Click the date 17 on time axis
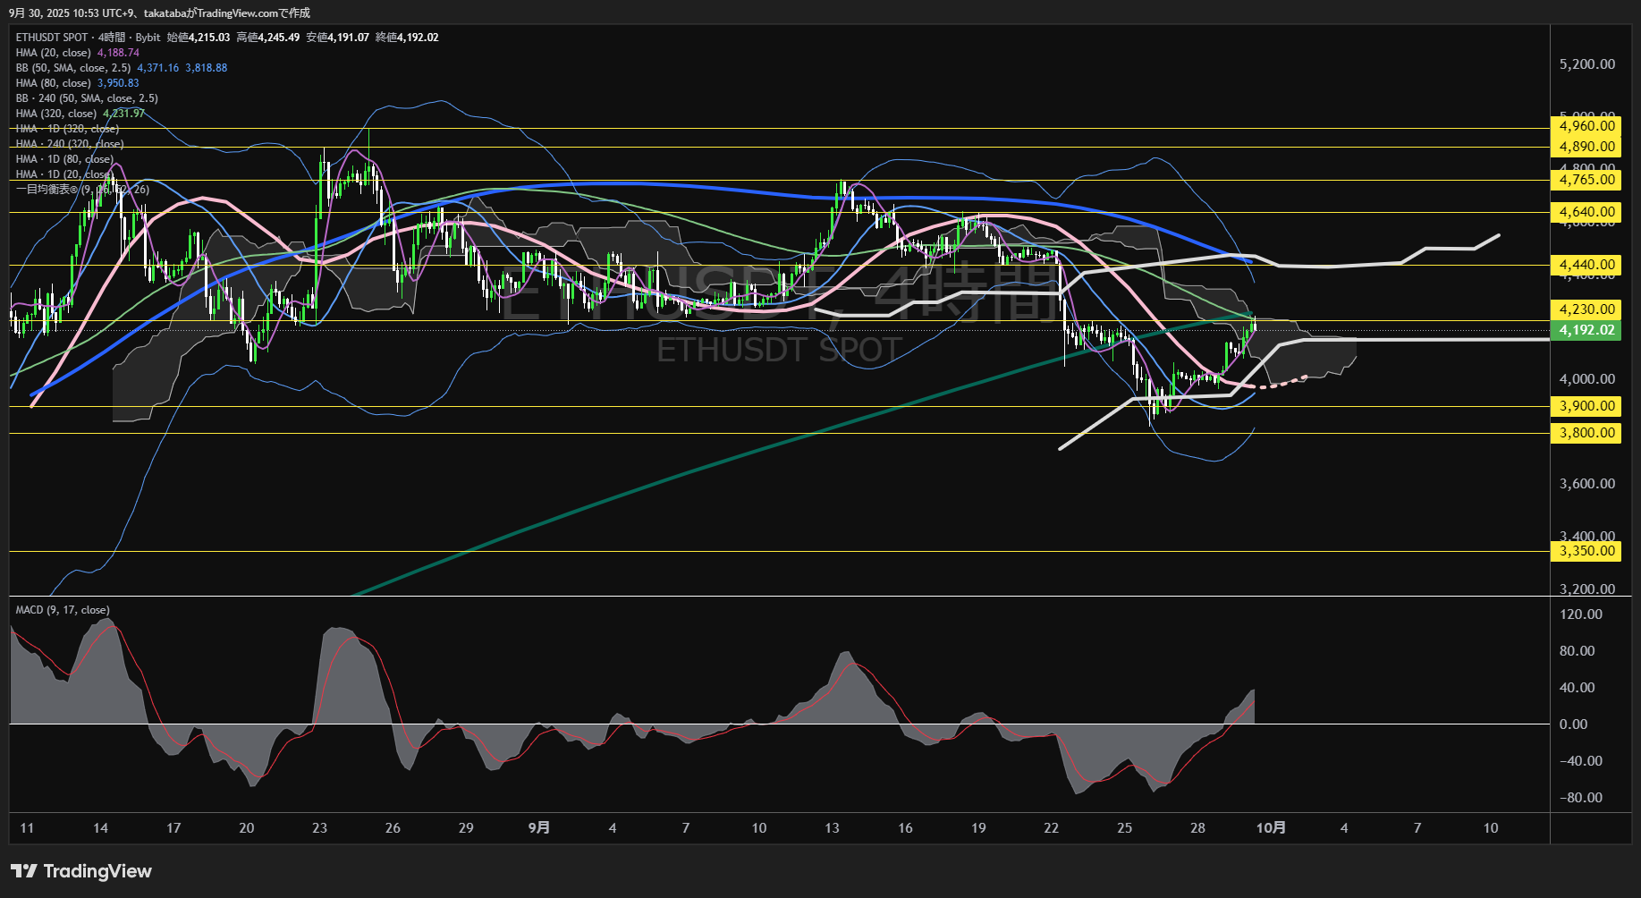Screen dimensions: 1641x898 click(x=173, y=828)
